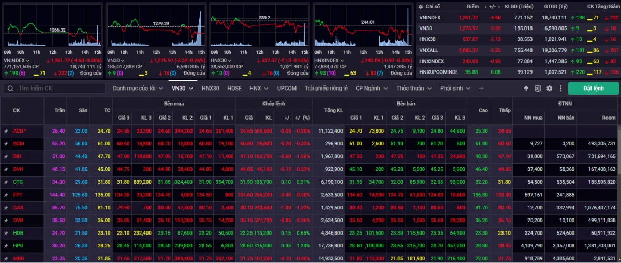Pin the BID row
Image resolution: width=621 pixels, height=263 pixels.
[6, 156]
